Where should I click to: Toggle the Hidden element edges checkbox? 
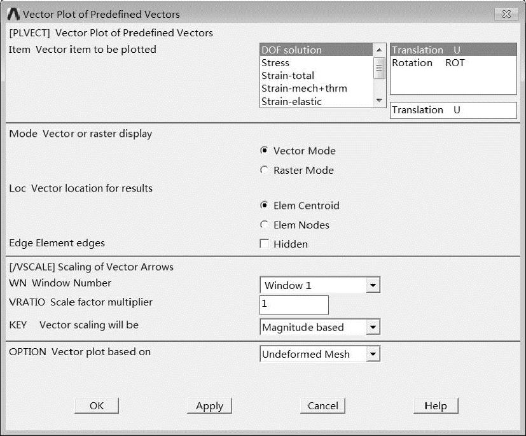click(x=265, y=244)
